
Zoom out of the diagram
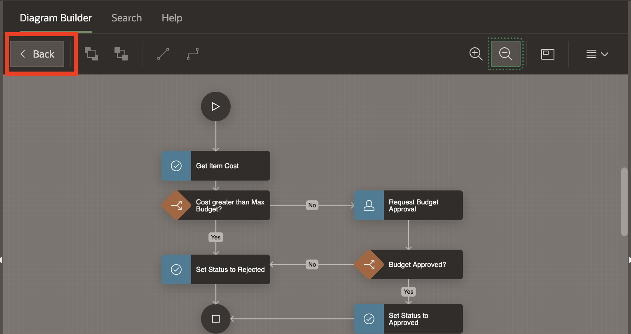[x=505, y=54]
